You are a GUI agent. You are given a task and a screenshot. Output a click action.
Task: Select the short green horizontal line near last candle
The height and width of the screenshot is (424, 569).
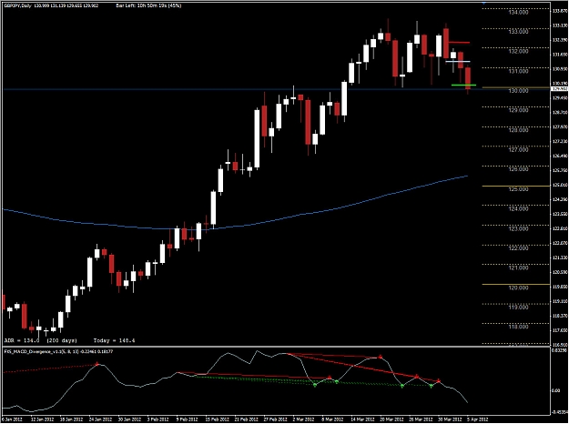pos(463,86)
